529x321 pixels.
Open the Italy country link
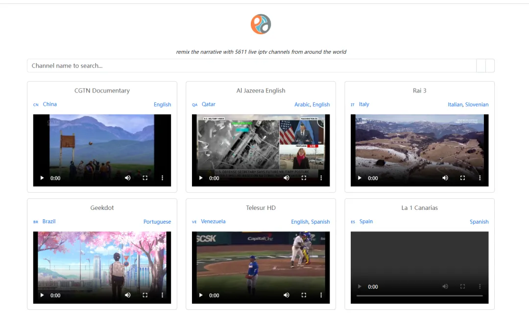[x=364, y=104]
